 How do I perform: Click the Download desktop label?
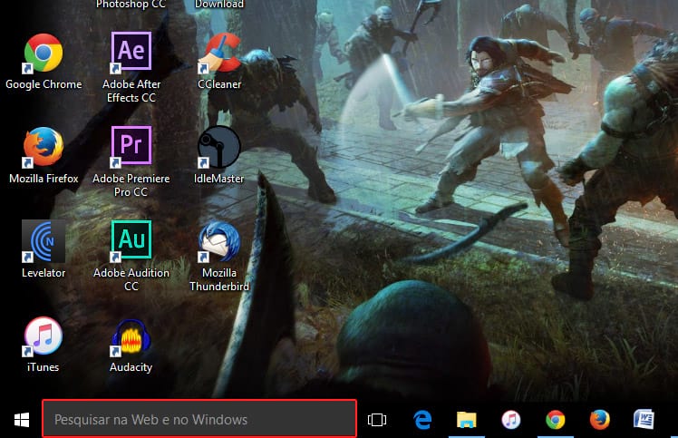(219, 4)
